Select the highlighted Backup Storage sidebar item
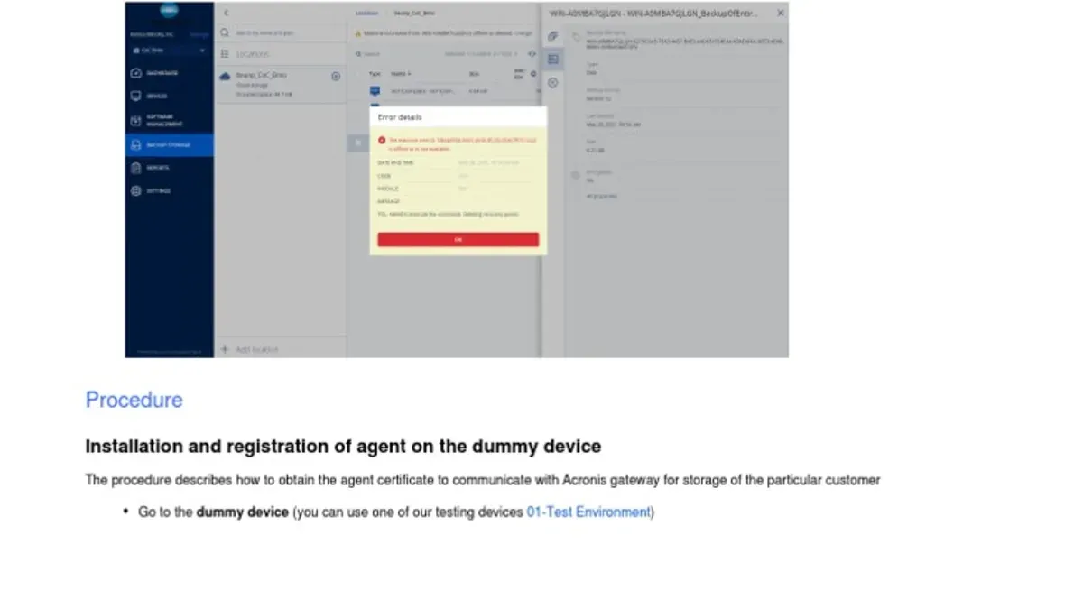Image resolution: width=1083 pixels, height=609 pixels. point(170,144)
